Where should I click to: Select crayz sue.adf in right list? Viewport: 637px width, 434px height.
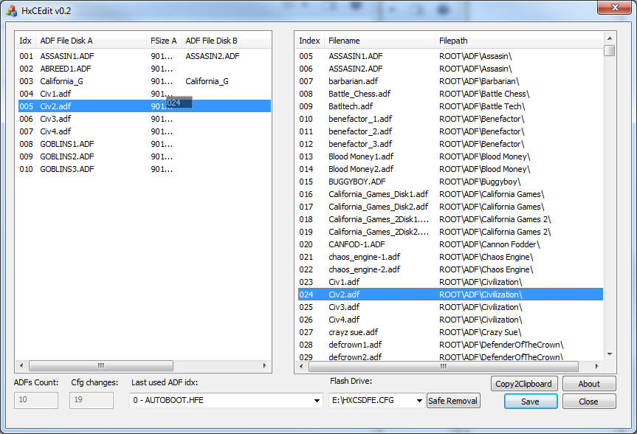[x=450, y=332]
